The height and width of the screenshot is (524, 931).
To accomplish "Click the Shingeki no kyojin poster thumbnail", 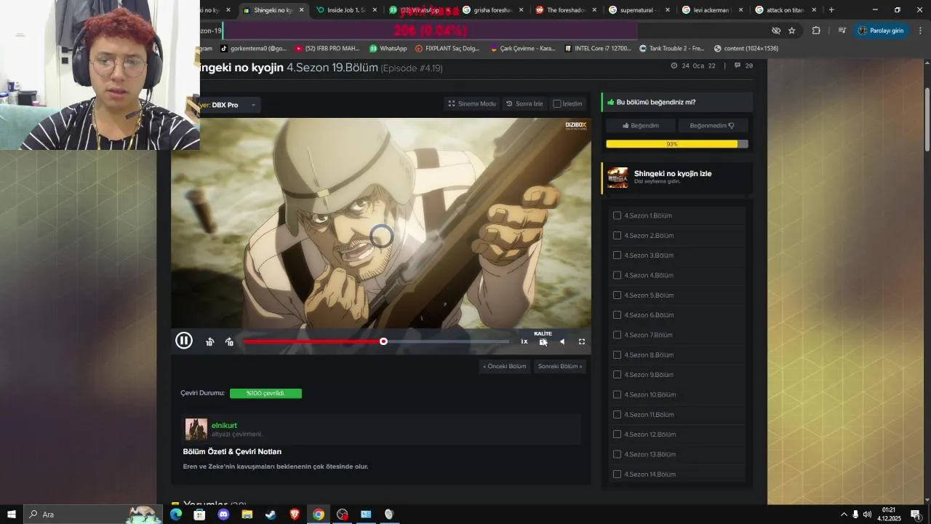I will click(618, 177).
